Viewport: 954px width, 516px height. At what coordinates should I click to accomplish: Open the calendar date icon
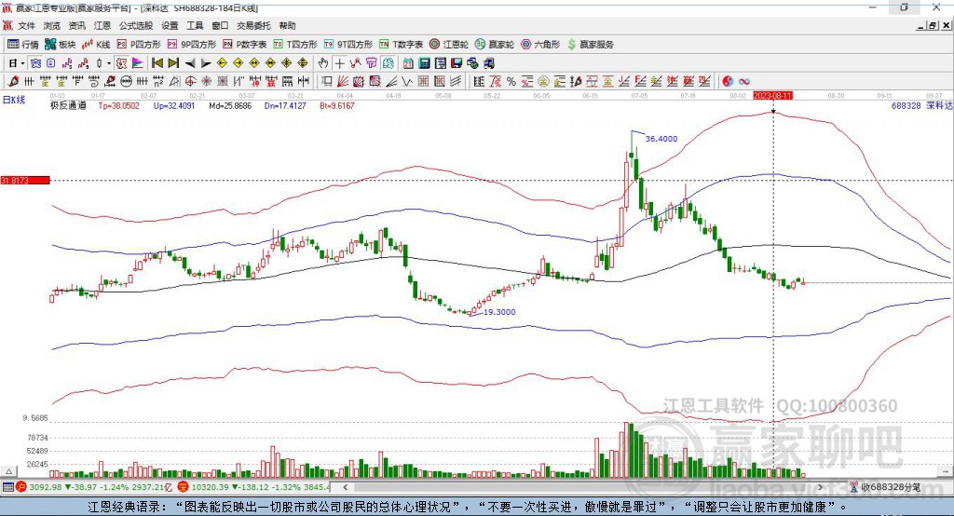[x=408, y=63]
